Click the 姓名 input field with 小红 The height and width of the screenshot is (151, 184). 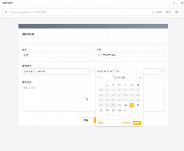56,55
